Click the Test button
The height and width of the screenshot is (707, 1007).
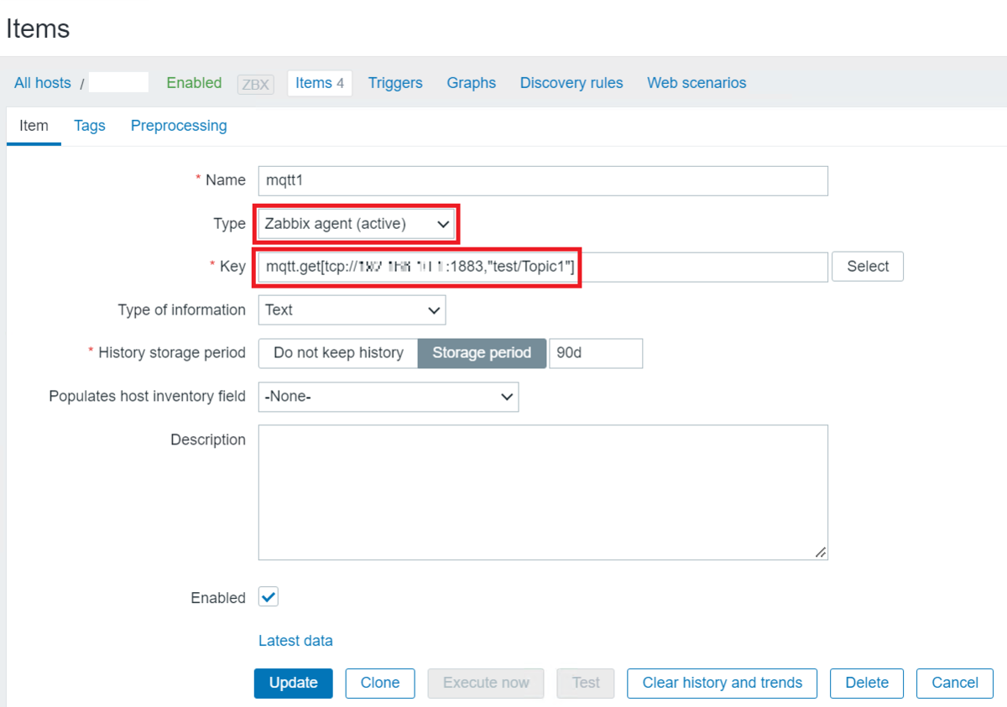pyautogui.click(x=586, y=683)
